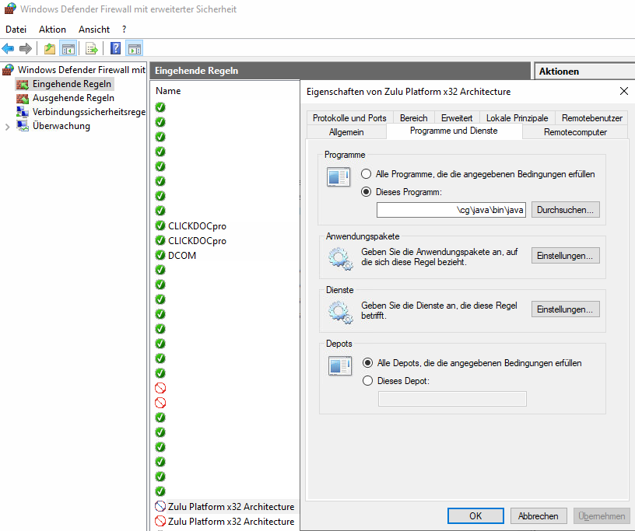Screen dimensions: 635x531
Task: Click the firewall icon of the tree root node
Action: click(x=8, y=70)
